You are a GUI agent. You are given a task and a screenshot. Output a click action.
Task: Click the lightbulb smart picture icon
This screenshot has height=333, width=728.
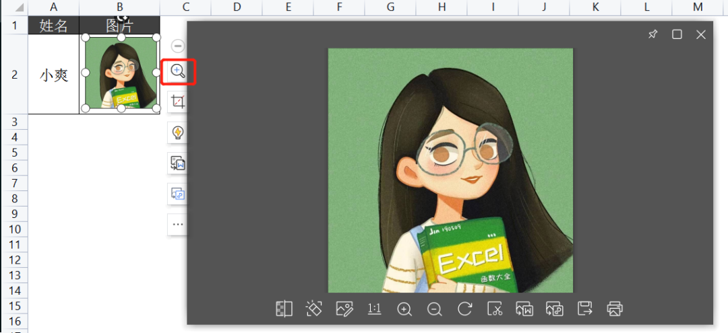[178, 133]
